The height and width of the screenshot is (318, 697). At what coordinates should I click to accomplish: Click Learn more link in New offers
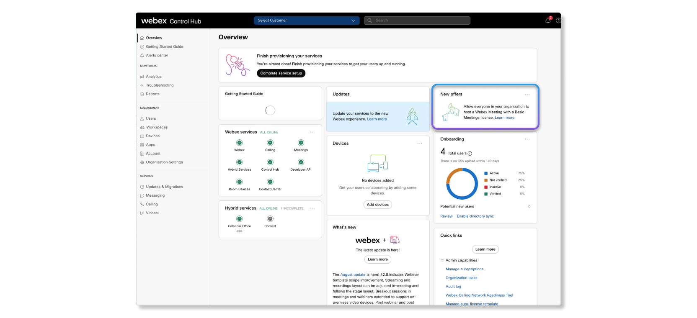(x=505, y=118)
